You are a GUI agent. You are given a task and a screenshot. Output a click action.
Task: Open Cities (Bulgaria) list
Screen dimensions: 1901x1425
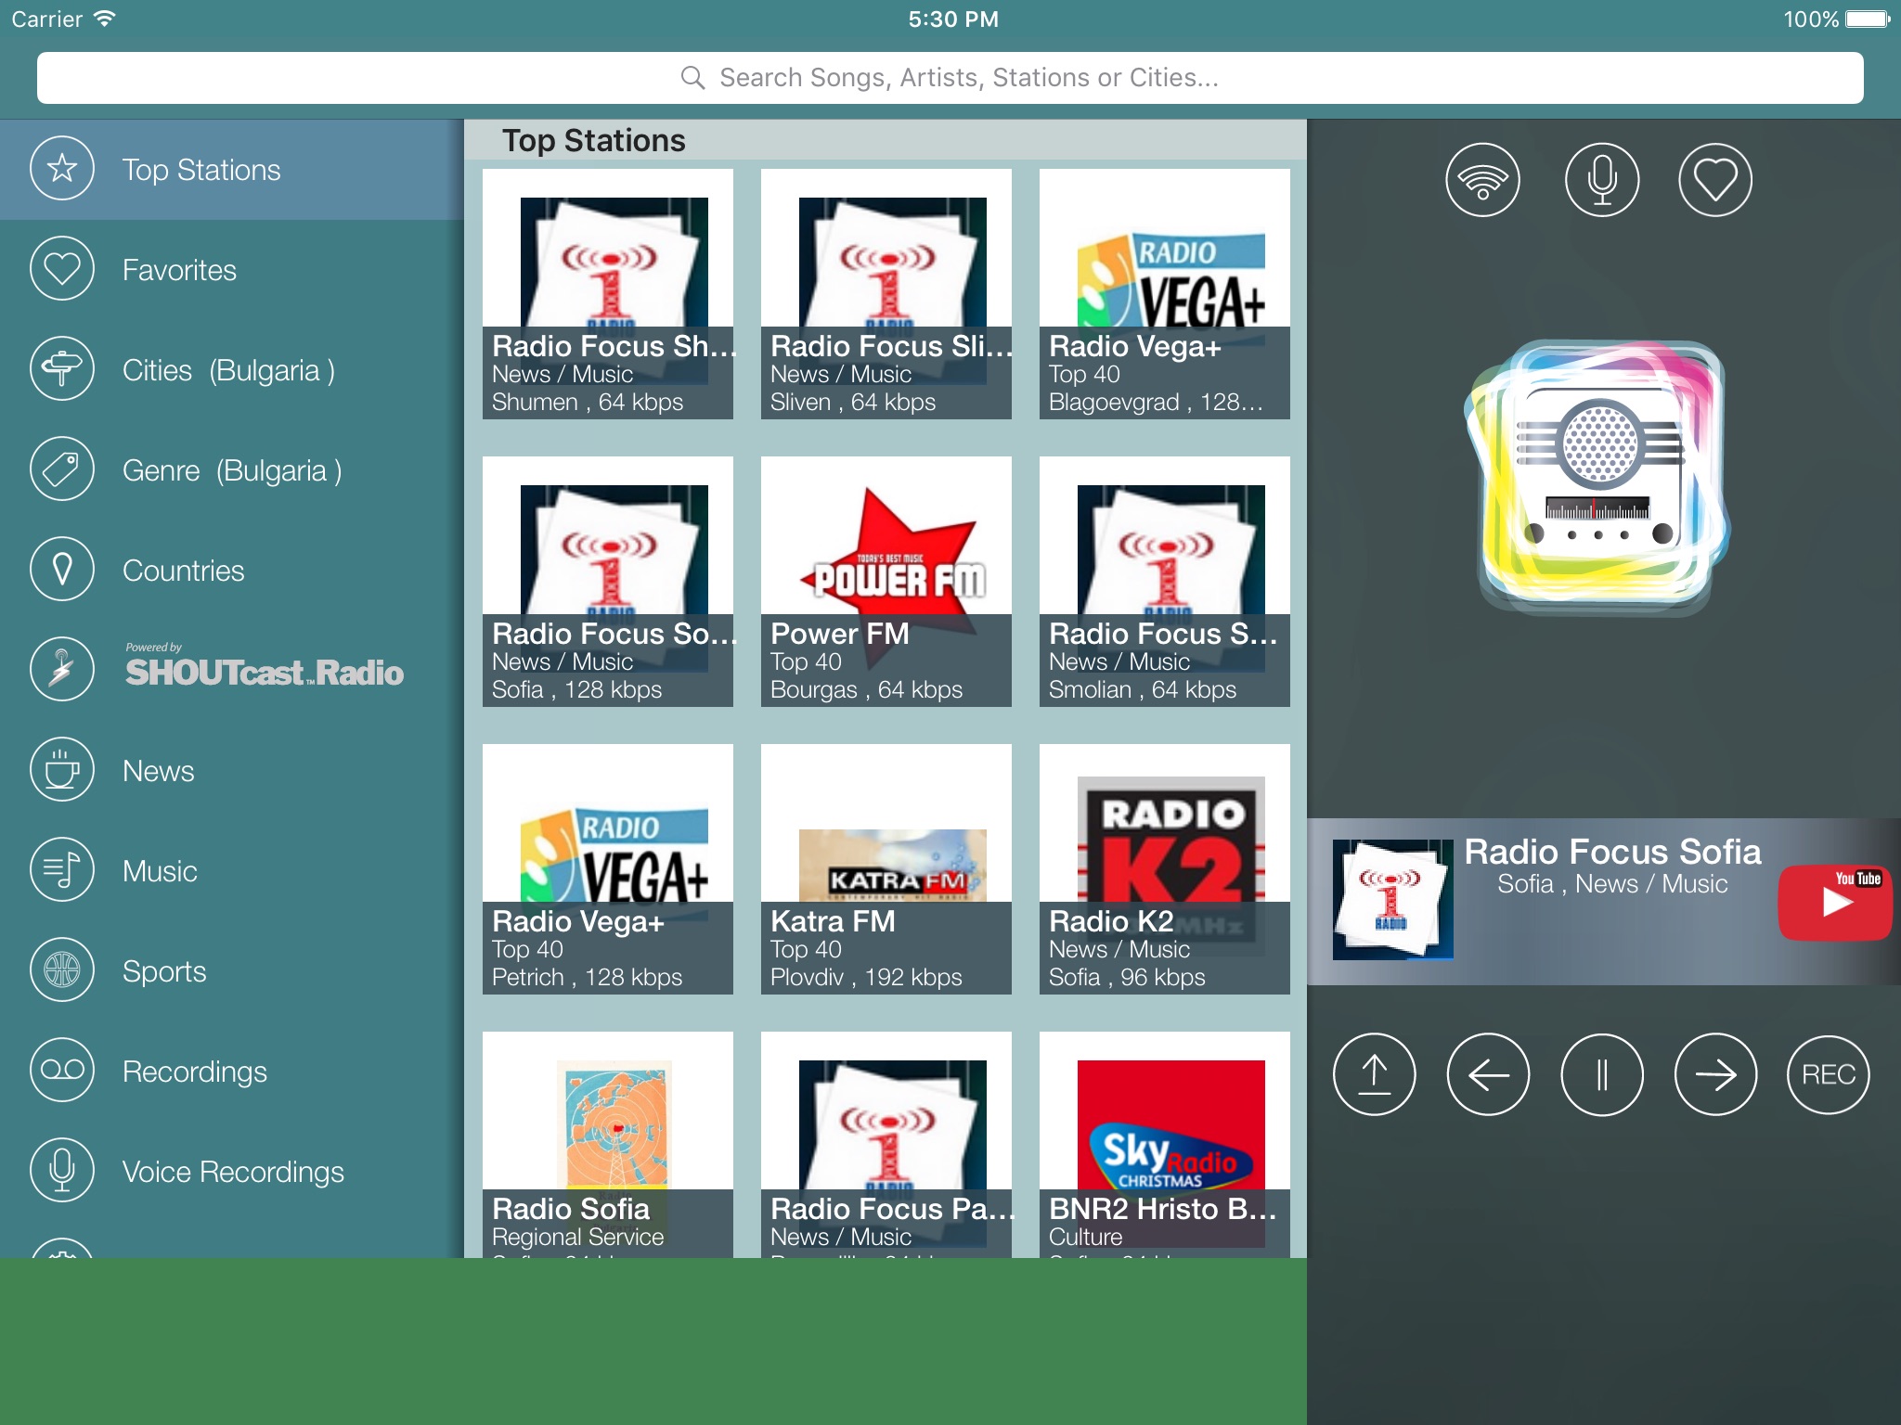[227, 370]
